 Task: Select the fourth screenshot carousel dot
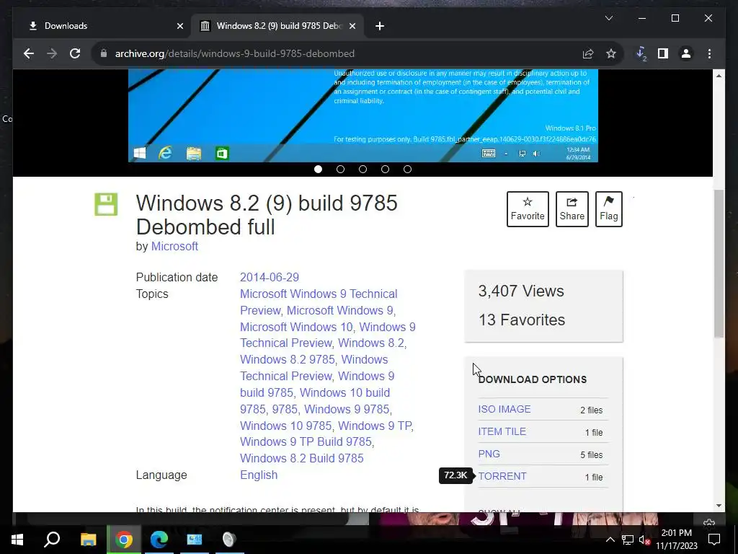click(385, 169)
